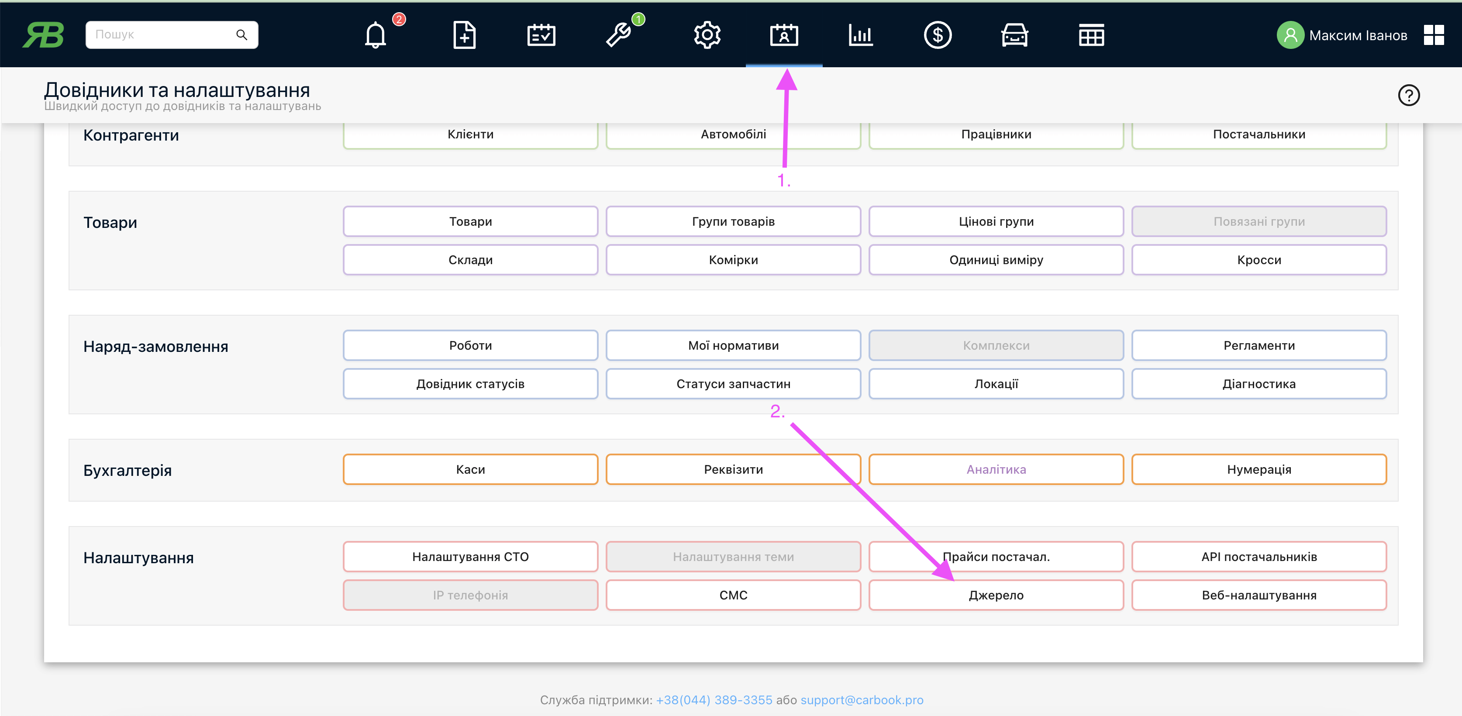Click the analytics/chart bar icon

tap(860, 34)
